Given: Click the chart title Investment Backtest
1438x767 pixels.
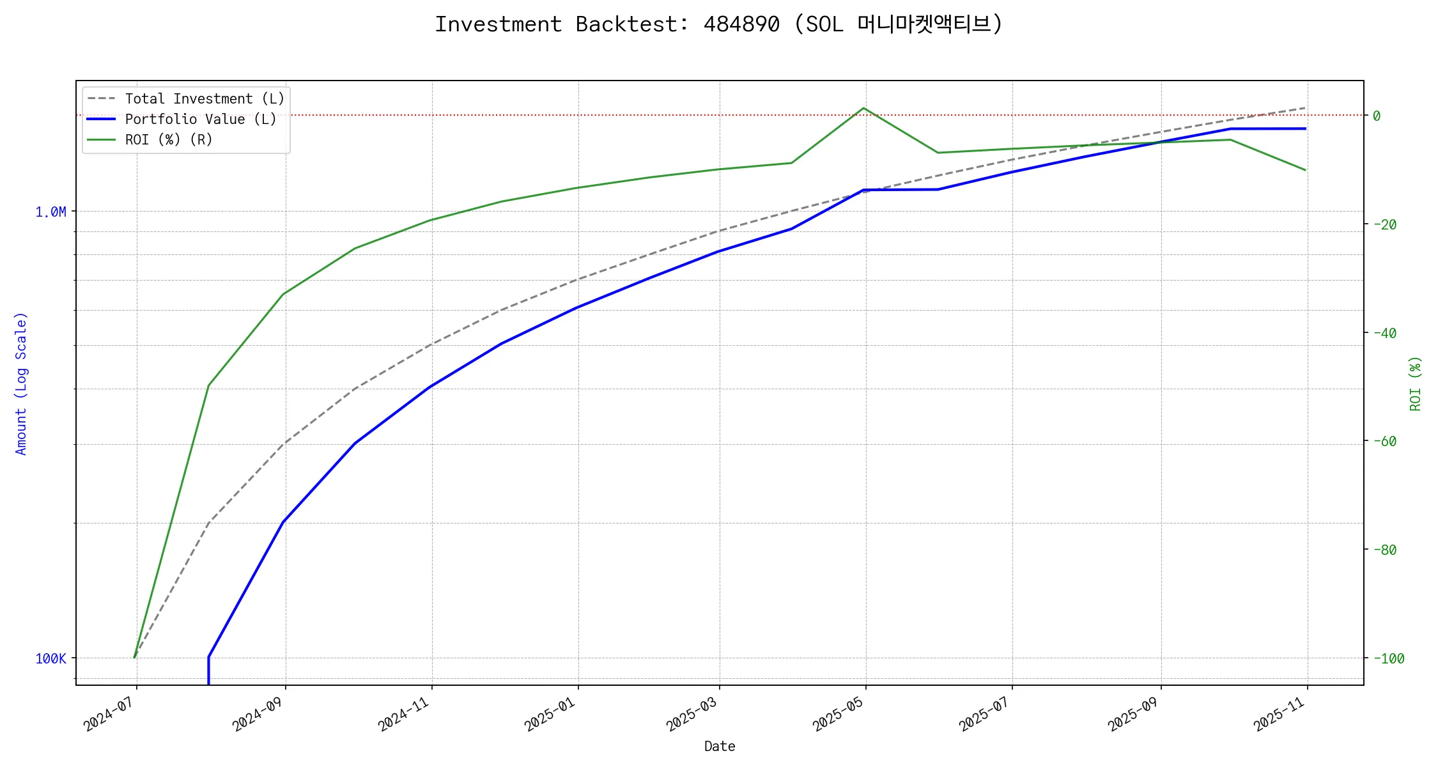Looking at the screenshot, I should pos(718,24).
